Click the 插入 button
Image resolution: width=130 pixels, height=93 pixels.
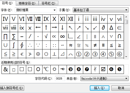click(x=99, y=88)
